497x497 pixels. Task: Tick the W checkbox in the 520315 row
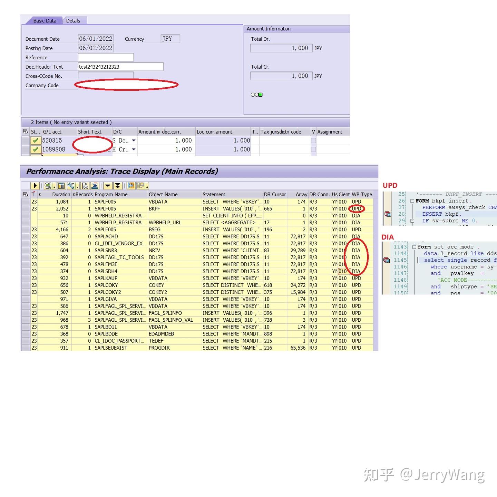pos(313,140)
